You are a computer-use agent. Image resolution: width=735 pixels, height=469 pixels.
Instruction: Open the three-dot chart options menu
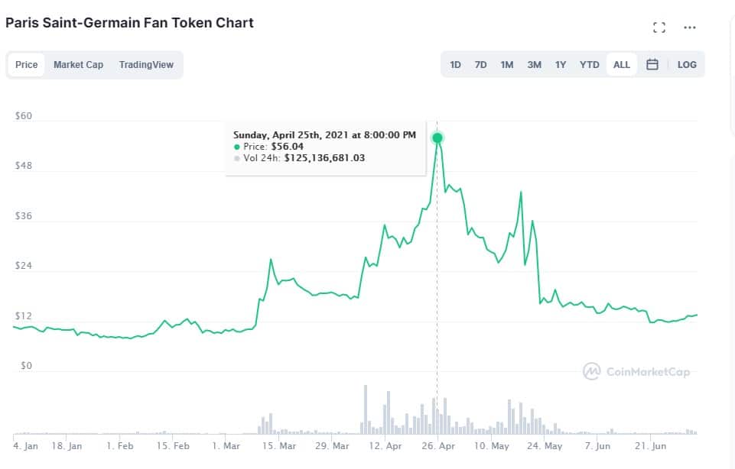coord(690,27)
